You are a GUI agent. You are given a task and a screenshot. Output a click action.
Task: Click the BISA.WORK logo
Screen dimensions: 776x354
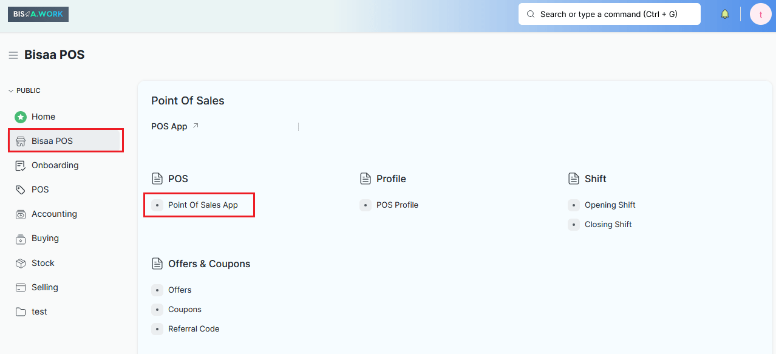click(38, 14)
